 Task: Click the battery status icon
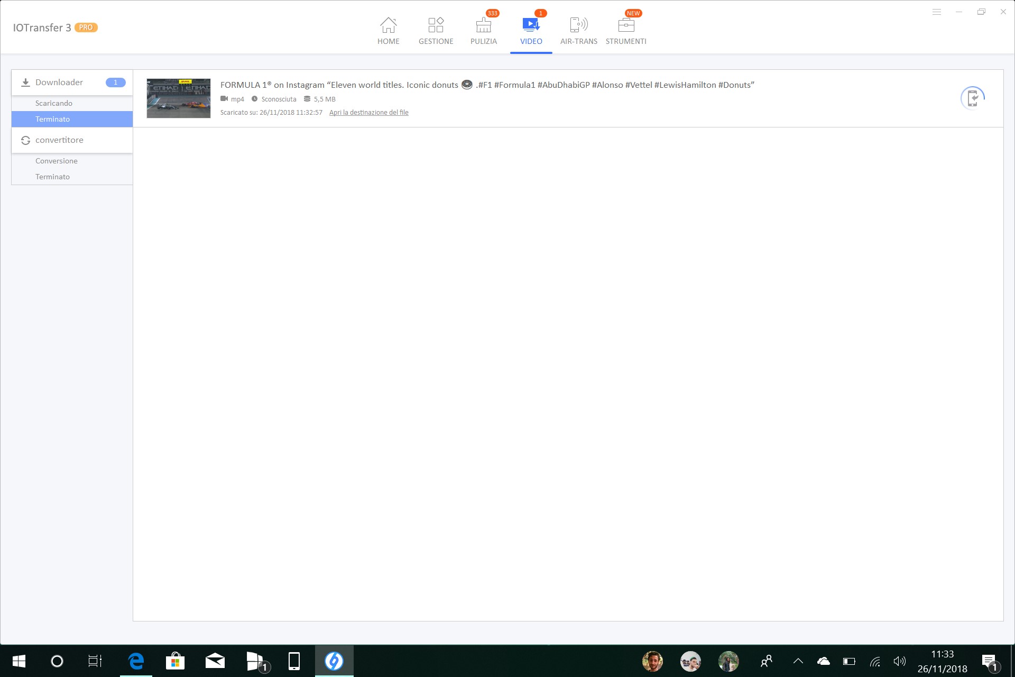point(849,661)
